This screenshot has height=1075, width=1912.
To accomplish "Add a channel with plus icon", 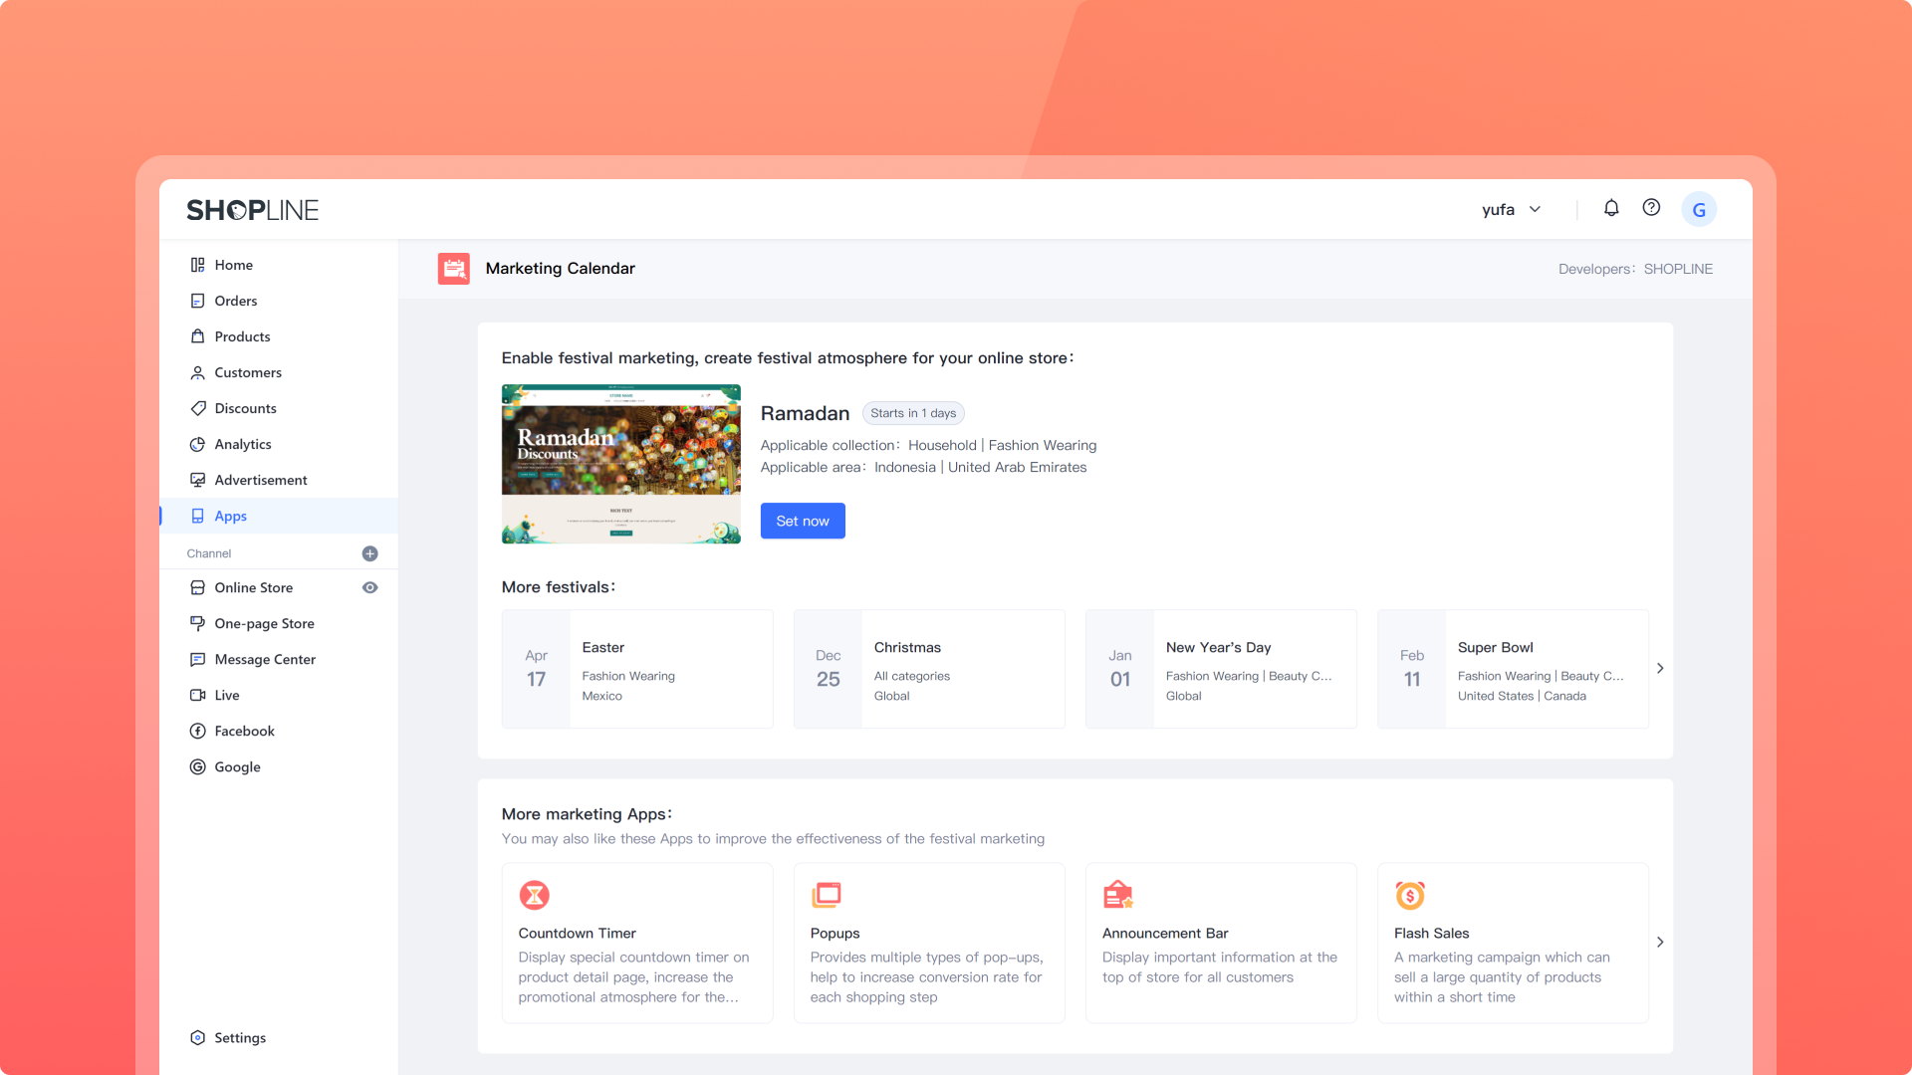I will coord(369,553).
